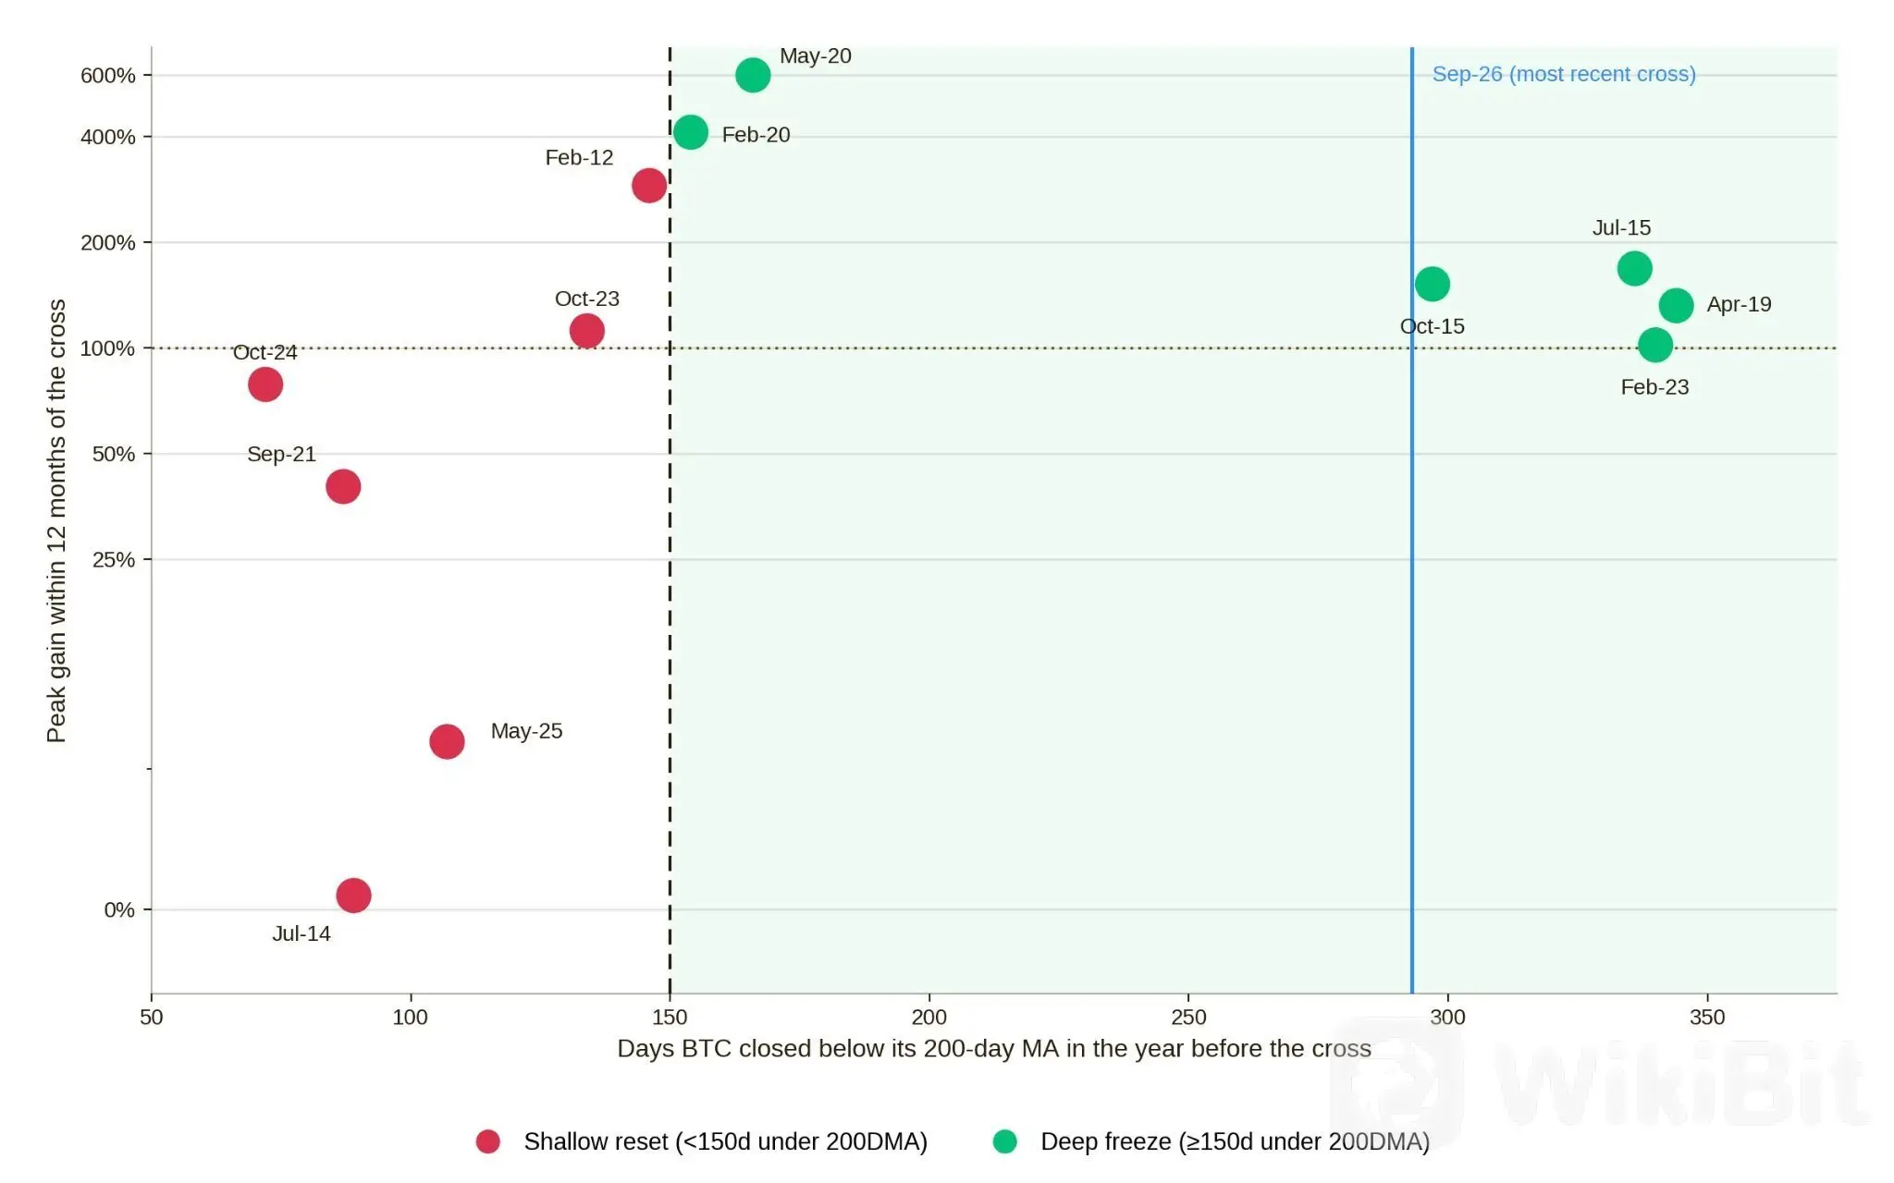Image resolution: width=1894 pixels, height=1183 pixels.
Task: Click the Jul-15 green data point
Action: click(1635, 269)
